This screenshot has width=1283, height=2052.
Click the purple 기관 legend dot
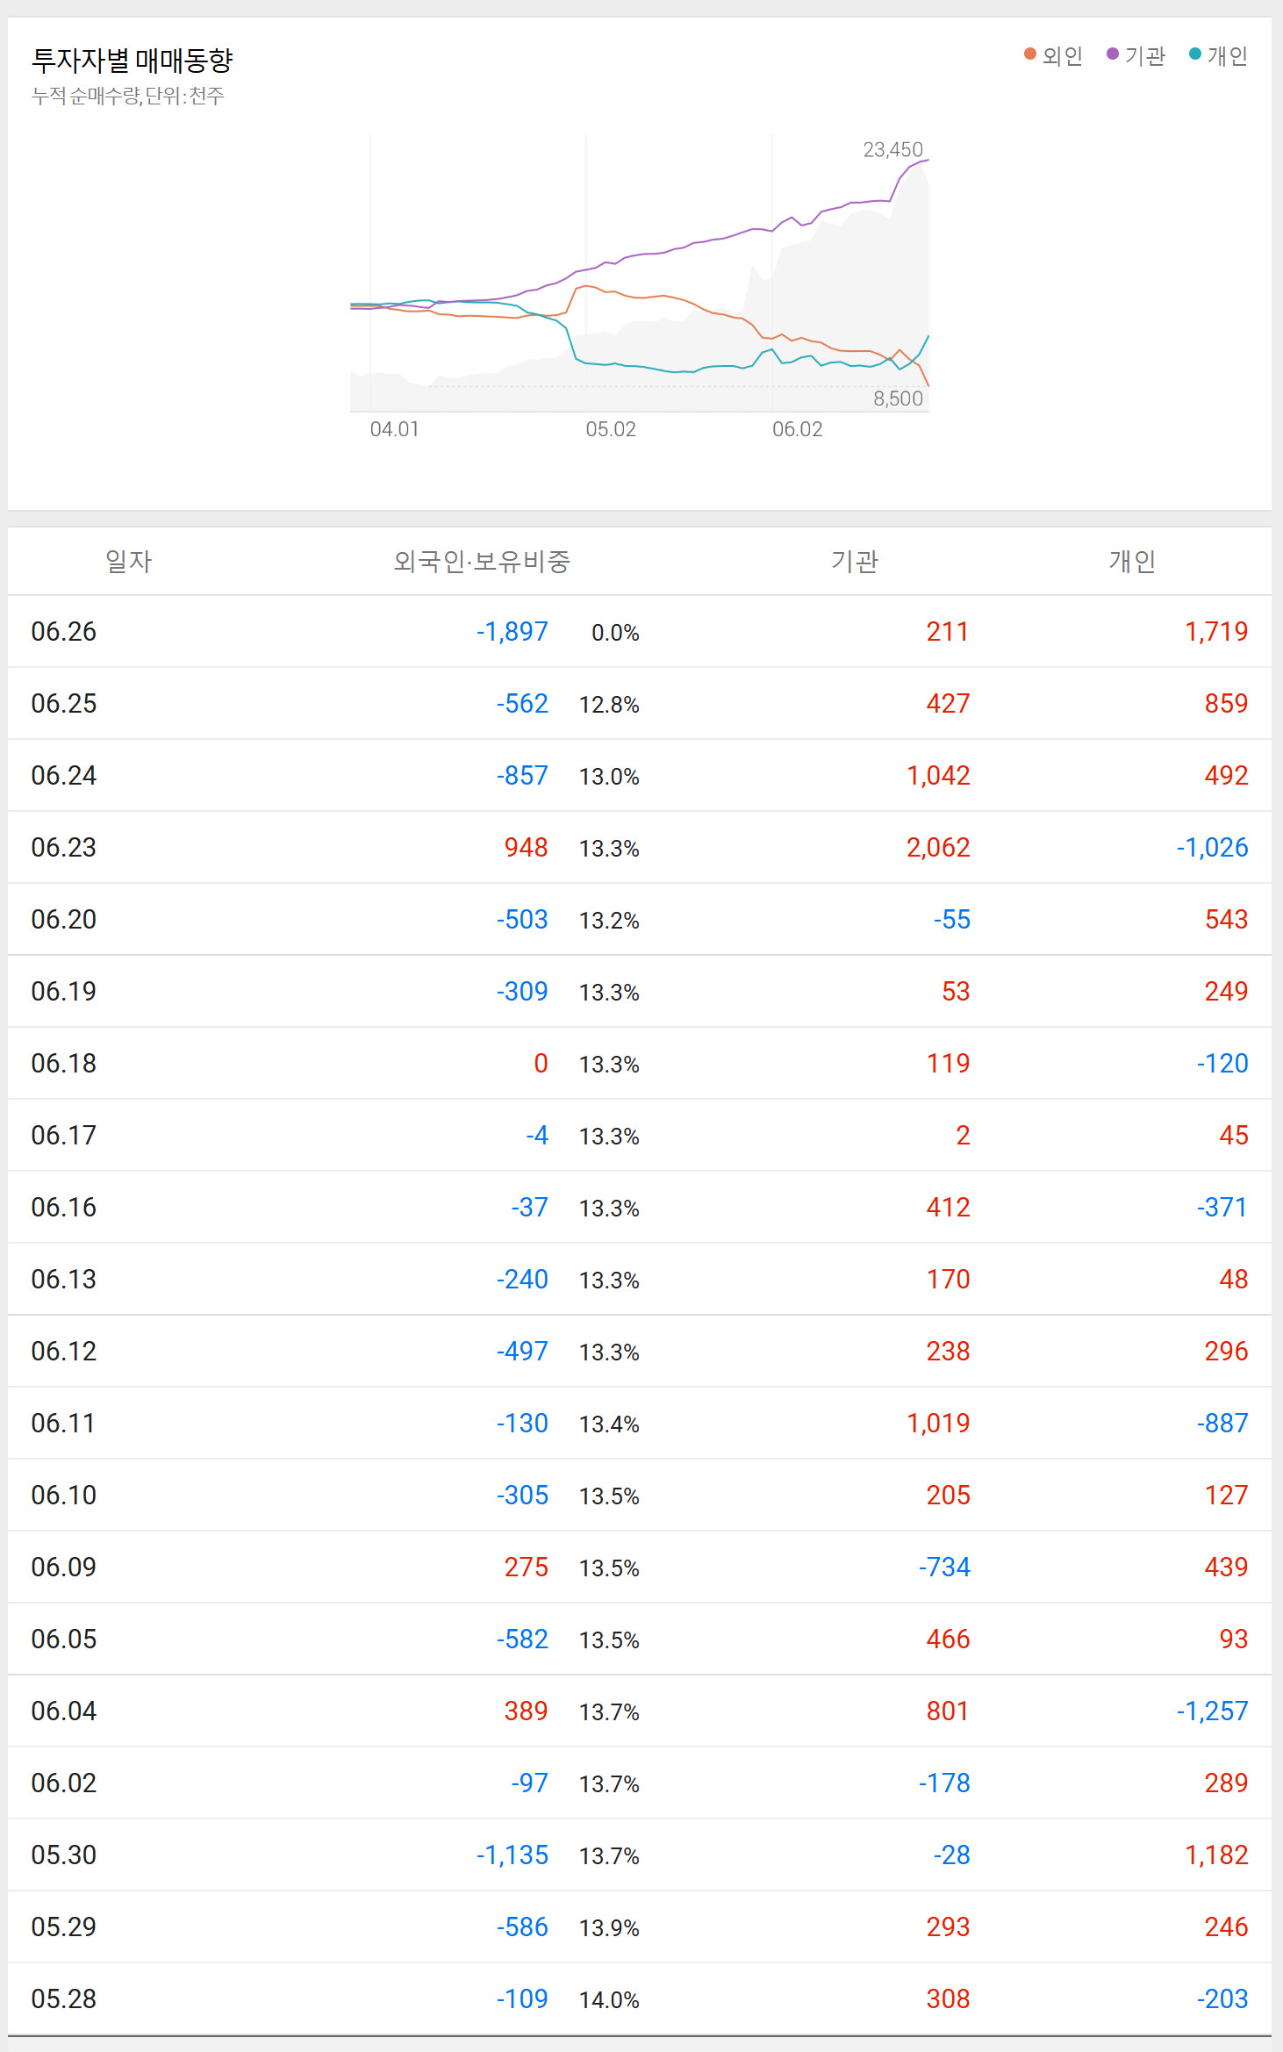pyautogui.click(x=1113, y=54)
